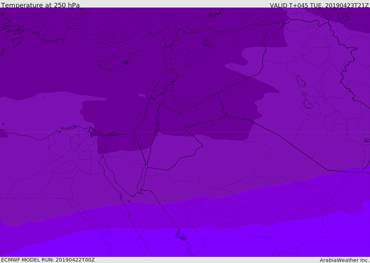The width and height of the screenshot is (370, 263).
Task: Click the 'ECMWF MODEL RUN: 20190422T00Z' footer text
Action: click(48, 260)
